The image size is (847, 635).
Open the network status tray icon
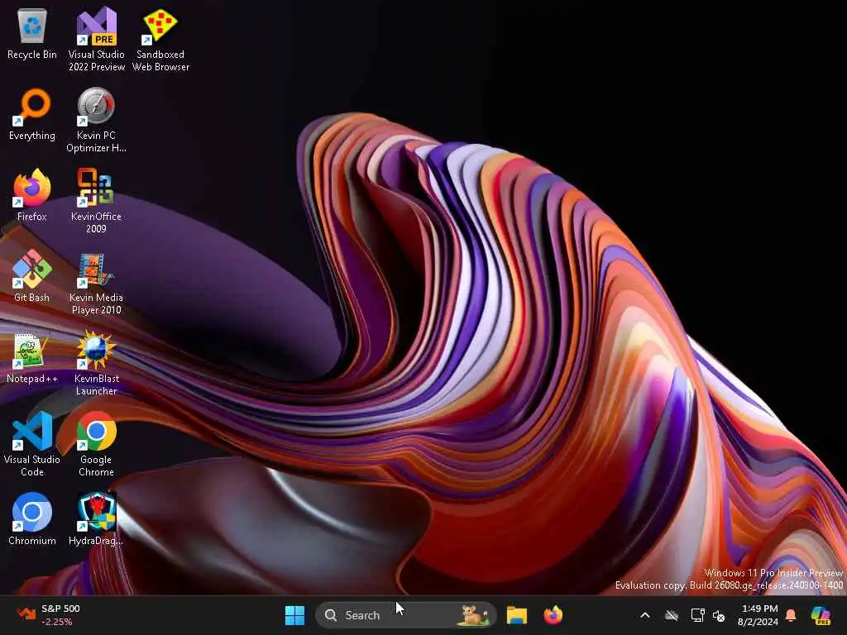(x=698, y=615)
